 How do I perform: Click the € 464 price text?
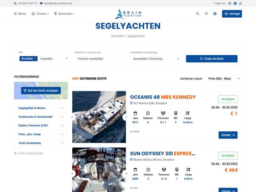click(231, 170)
